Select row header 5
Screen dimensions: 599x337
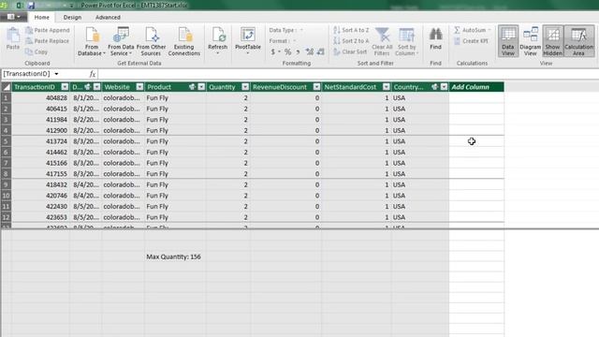coord(7,141)
